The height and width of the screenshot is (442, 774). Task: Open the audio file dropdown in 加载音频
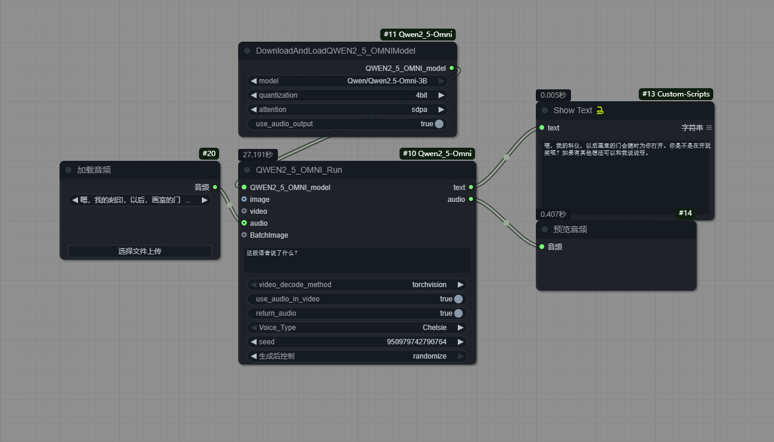point(140,200)
